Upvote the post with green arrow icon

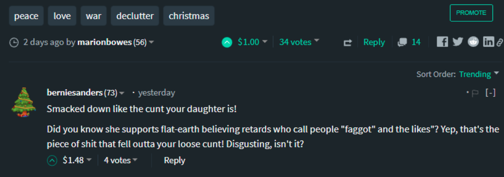(227, 42)
